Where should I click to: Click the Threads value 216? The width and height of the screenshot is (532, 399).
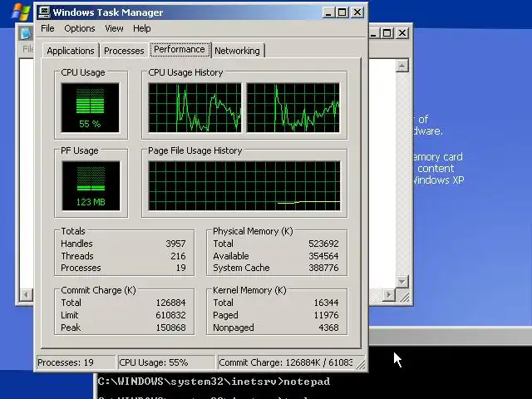178,256
